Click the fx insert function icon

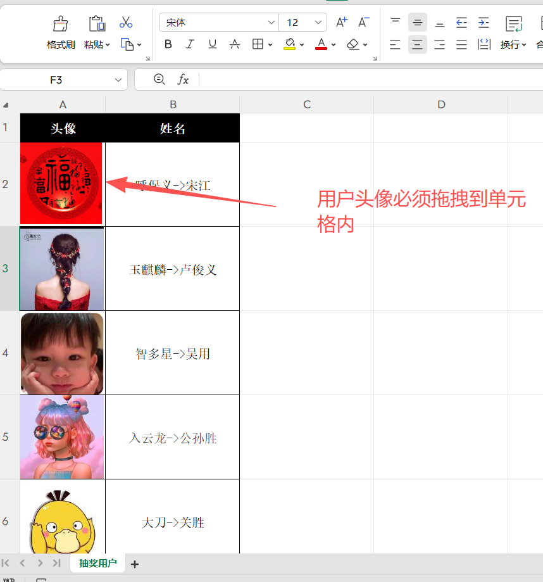pos(183,80)
